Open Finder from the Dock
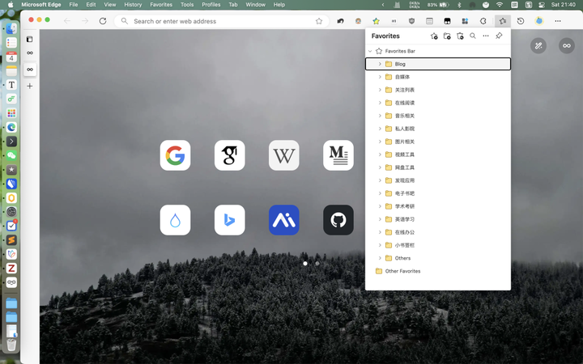Image resolution: width=583 pixels, height=364 pixels. [x=11, y=28]
